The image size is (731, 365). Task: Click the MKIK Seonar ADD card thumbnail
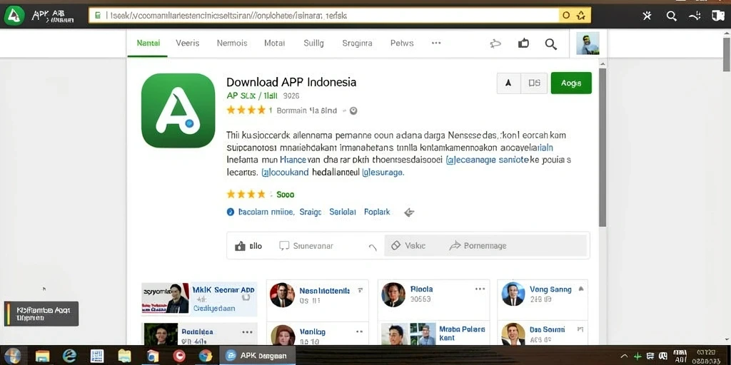click(166, 299)
